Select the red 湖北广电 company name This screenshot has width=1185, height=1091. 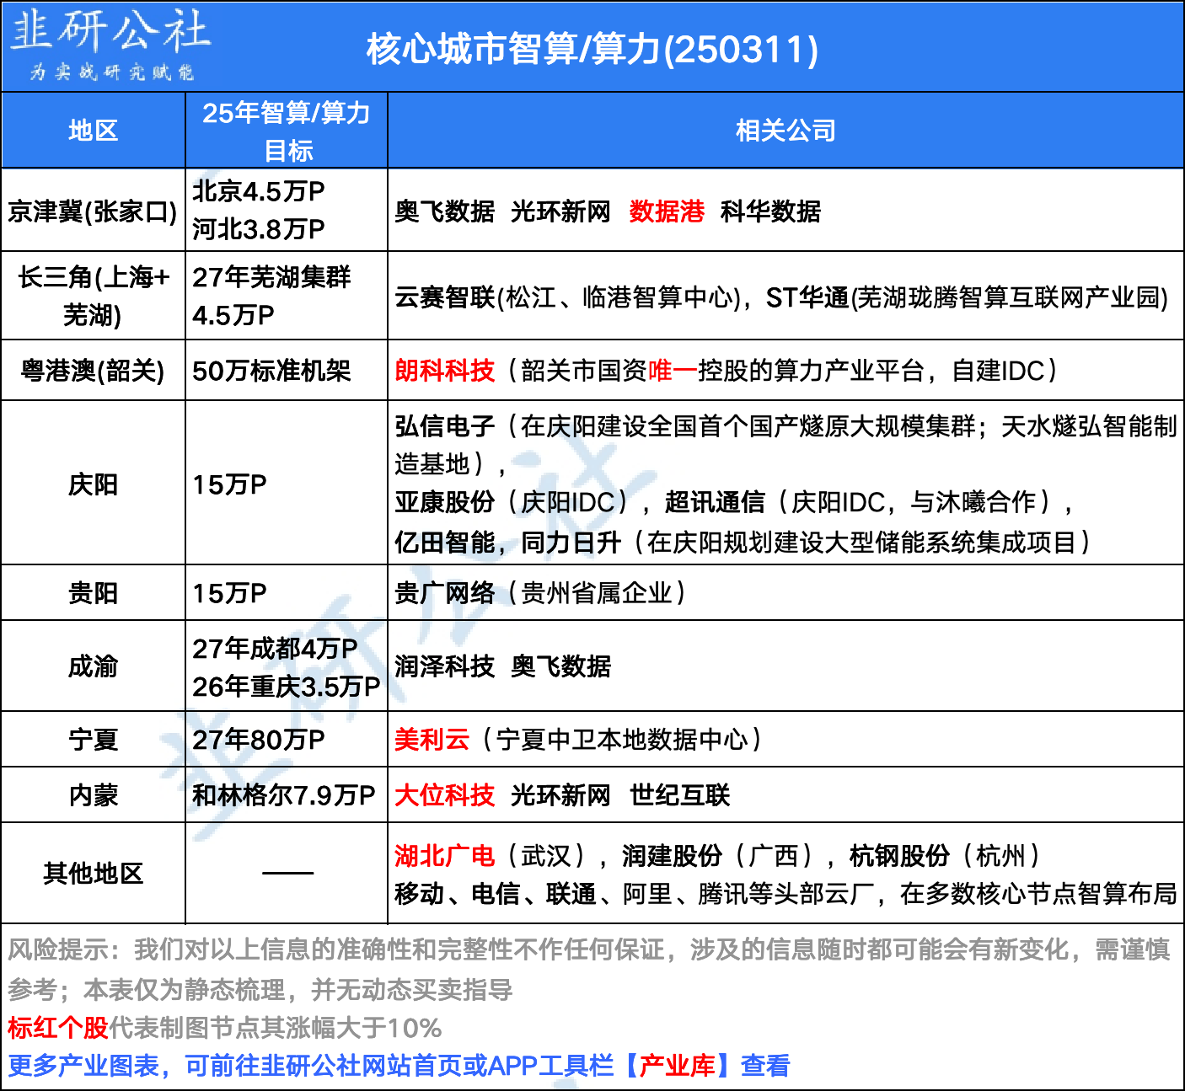[444, 856]
